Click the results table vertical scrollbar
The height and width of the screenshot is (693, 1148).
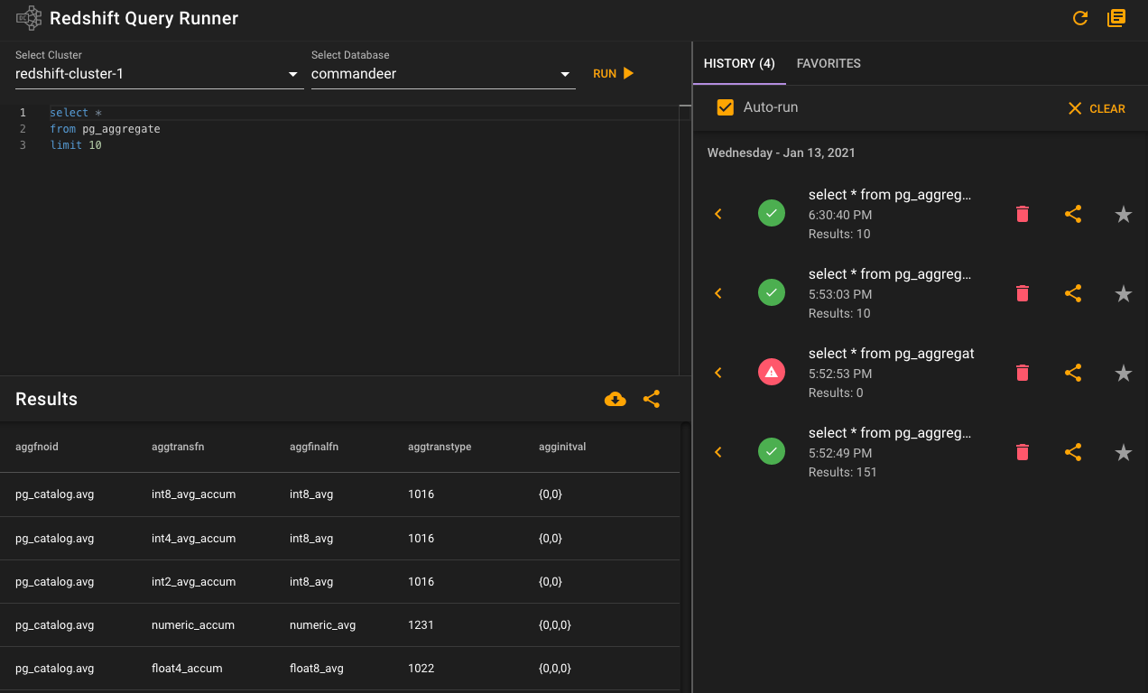pos(685,557)
